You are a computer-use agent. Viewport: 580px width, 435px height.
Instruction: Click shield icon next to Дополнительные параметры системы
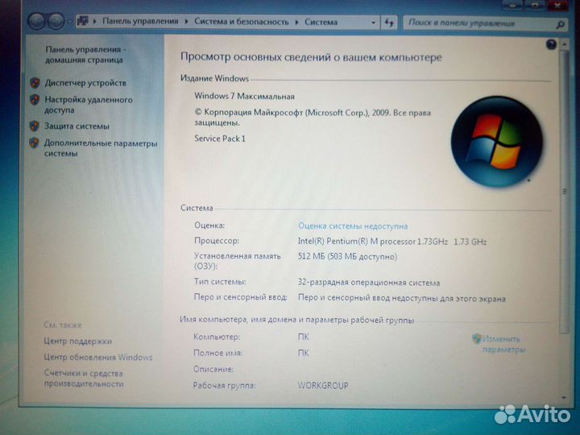coord(35,143)
